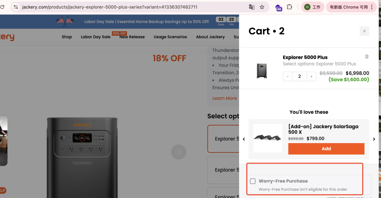This screenshot has width=381, height=198.
Task: Open About Jackery menu
Action: [210, 37]
